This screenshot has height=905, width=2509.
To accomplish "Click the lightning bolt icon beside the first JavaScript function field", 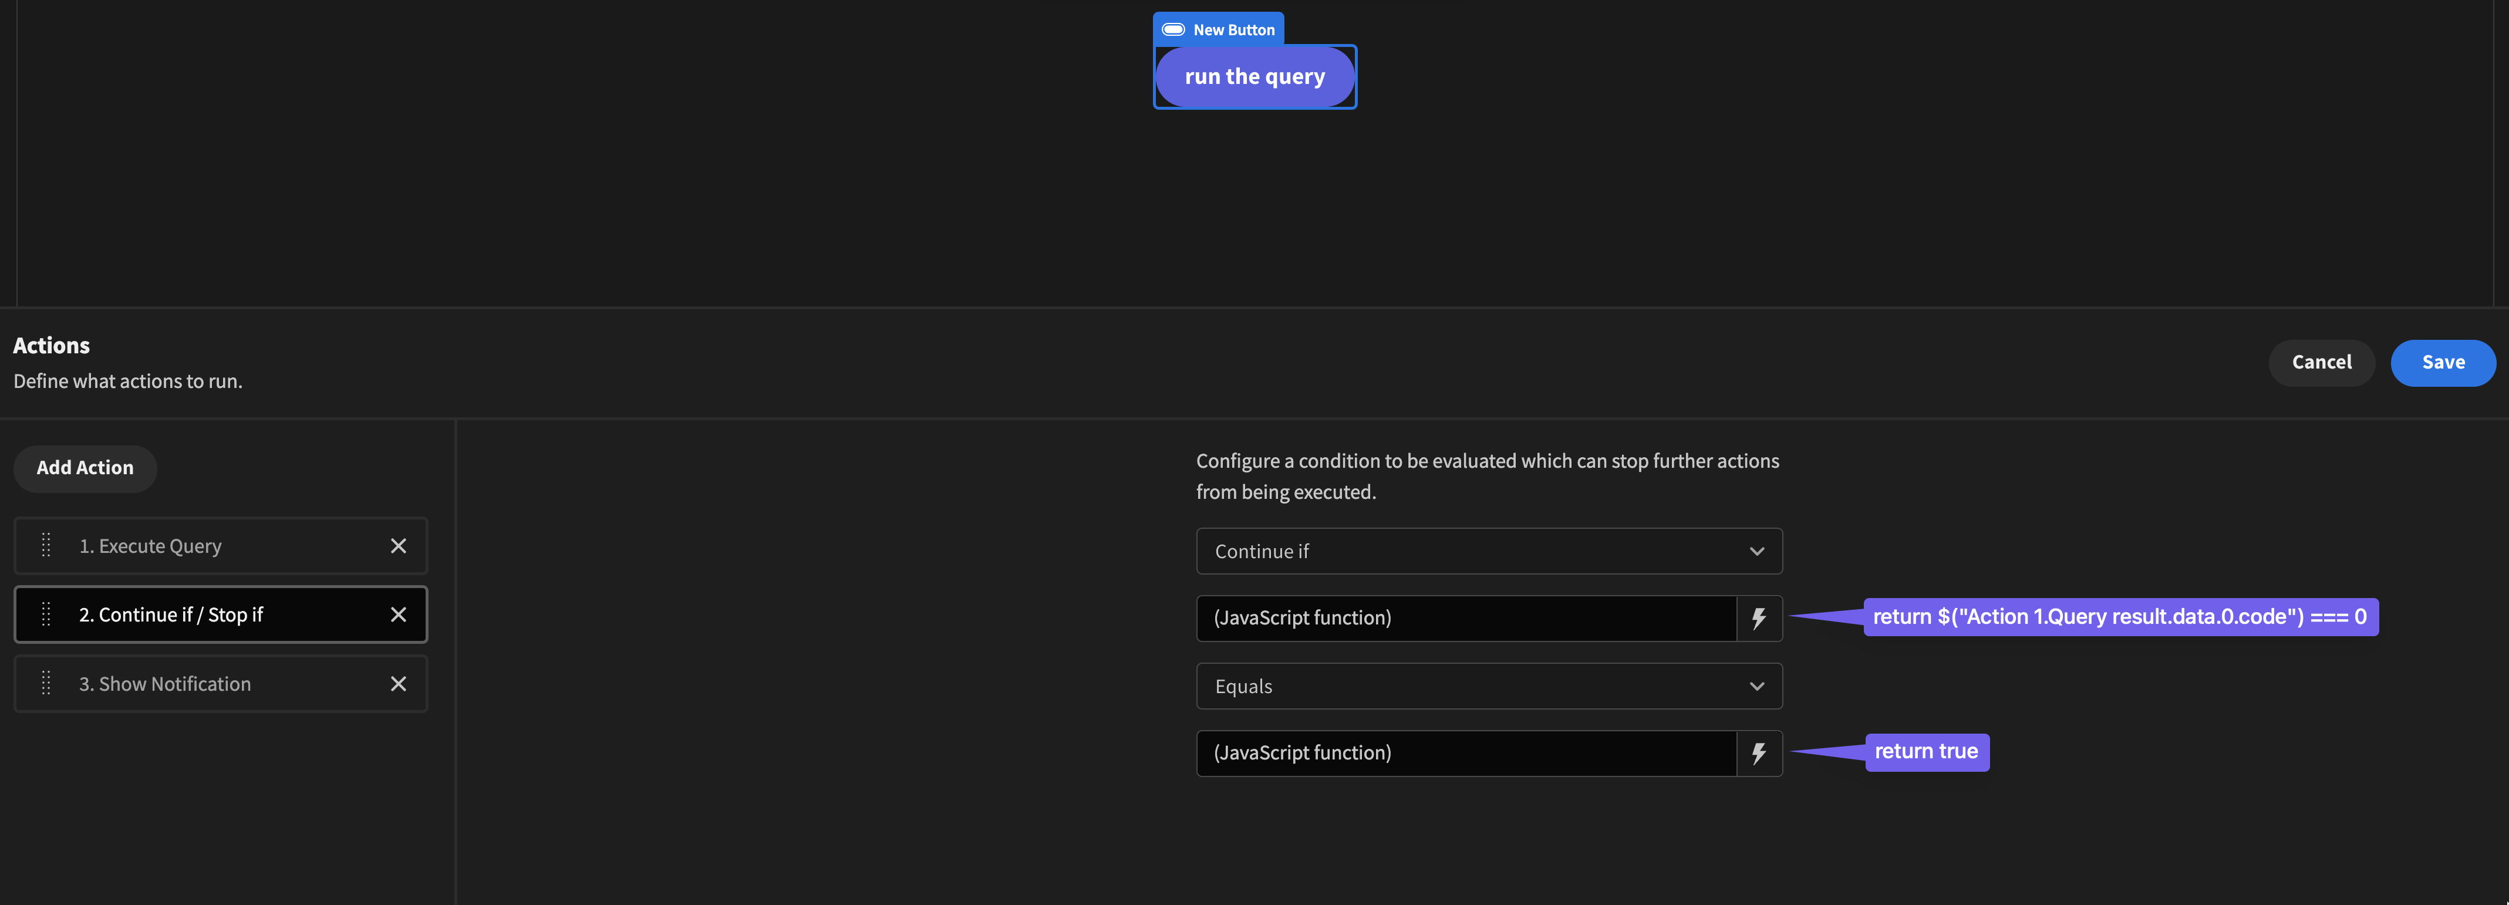I will pyautogui.click(x=1759, y=617).
